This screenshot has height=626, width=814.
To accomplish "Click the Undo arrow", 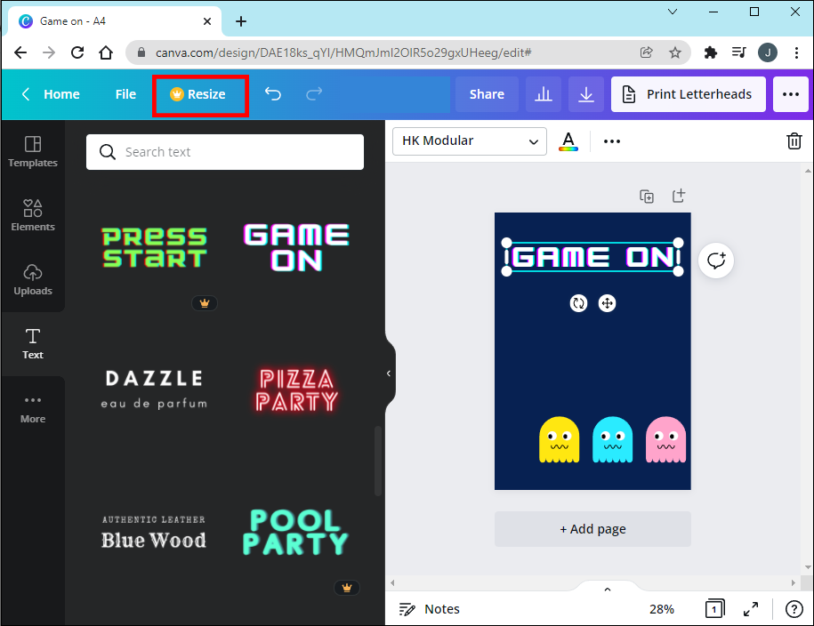I will (273, 94).
